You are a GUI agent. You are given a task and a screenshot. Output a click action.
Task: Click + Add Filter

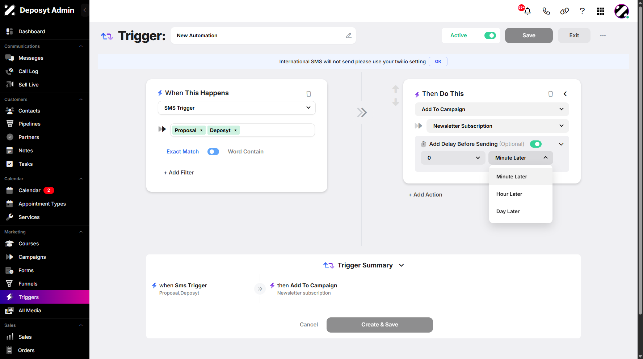[x=179, y=173]
